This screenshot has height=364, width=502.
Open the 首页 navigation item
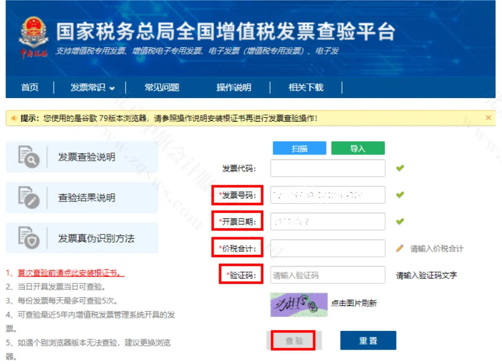[x=30, y=87]
